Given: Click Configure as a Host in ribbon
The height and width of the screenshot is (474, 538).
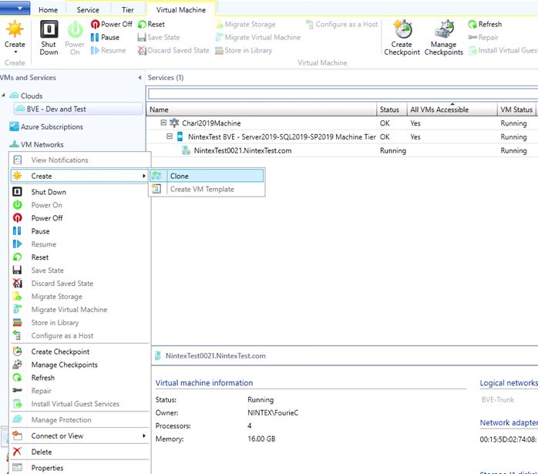Looking at the screenshot, I should coord(341,25).
